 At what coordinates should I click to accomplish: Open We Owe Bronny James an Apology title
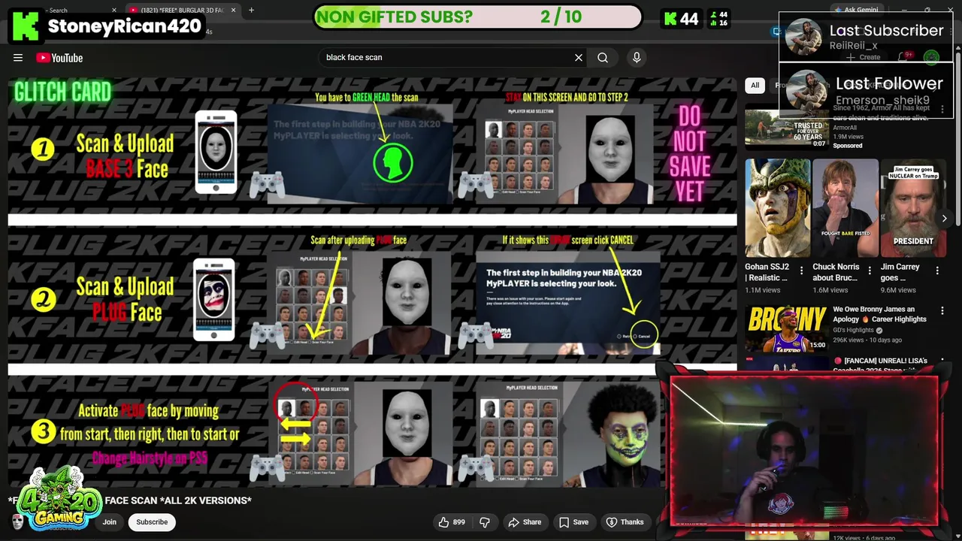pyautogui.click(x=879, y=314)
